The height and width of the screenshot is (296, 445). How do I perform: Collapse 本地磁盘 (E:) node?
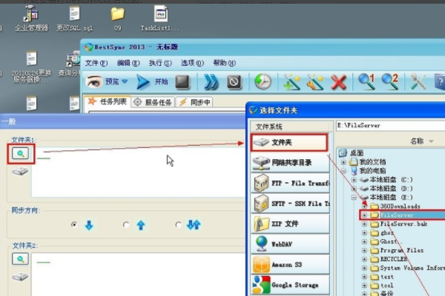coord(354,197)
